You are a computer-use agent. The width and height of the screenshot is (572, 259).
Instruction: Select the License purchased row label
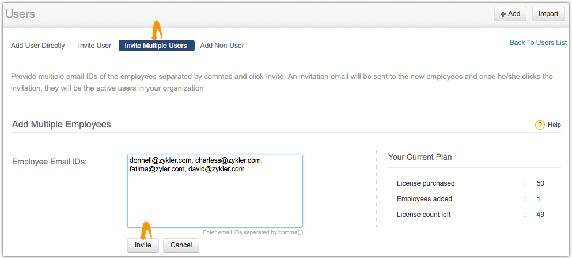point(426,183)
